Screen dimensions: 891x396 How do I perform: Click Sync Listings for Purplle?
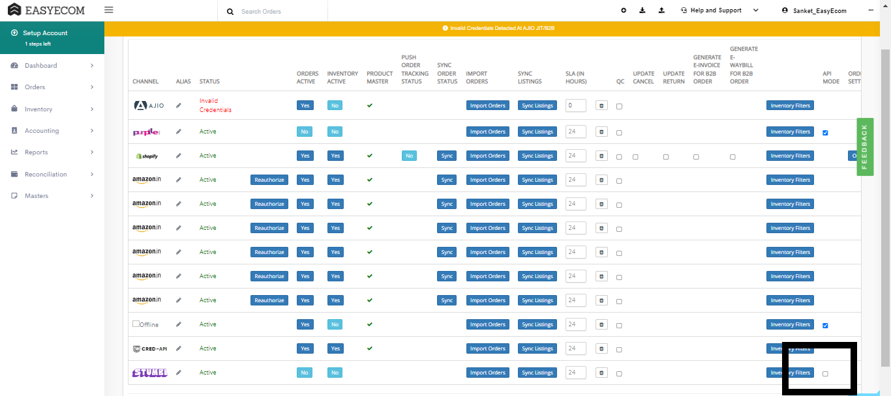[537, 132]
